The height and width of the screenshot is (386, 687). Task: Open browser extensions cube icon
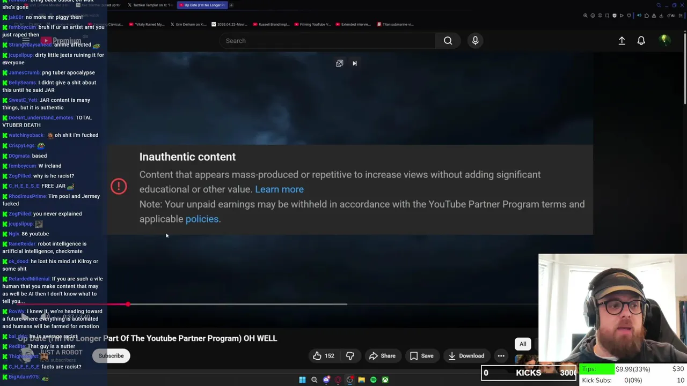tap(647, 16)
